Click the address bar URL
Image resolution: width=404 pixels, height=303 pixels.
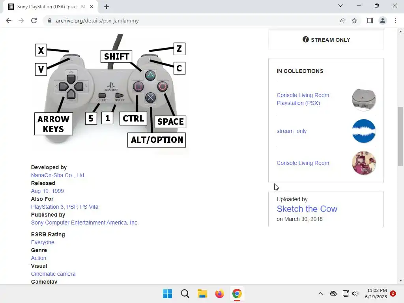pyautogui.click(x=97, y=21)
